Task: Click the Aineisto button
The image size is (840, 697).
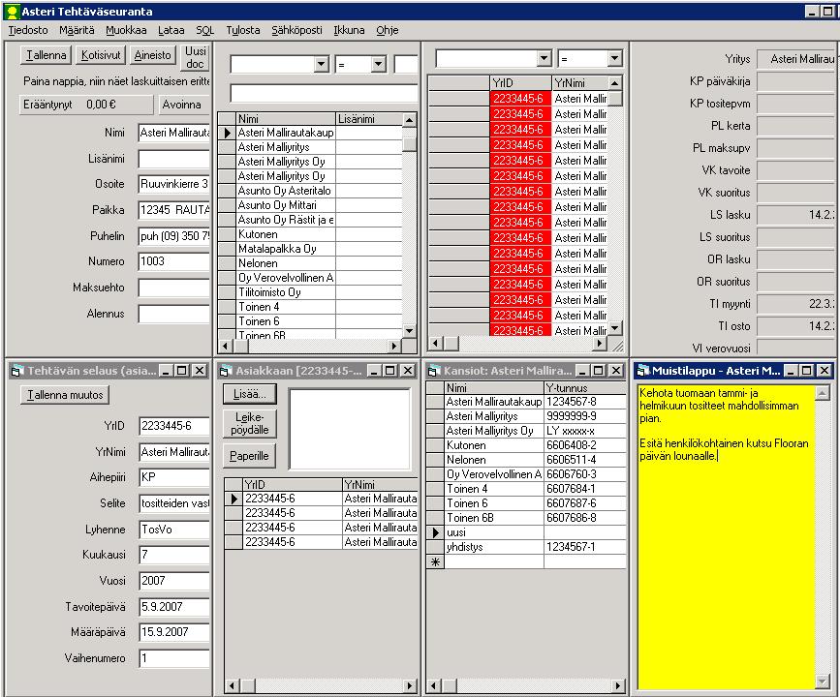Action: (x=153, y=55)
